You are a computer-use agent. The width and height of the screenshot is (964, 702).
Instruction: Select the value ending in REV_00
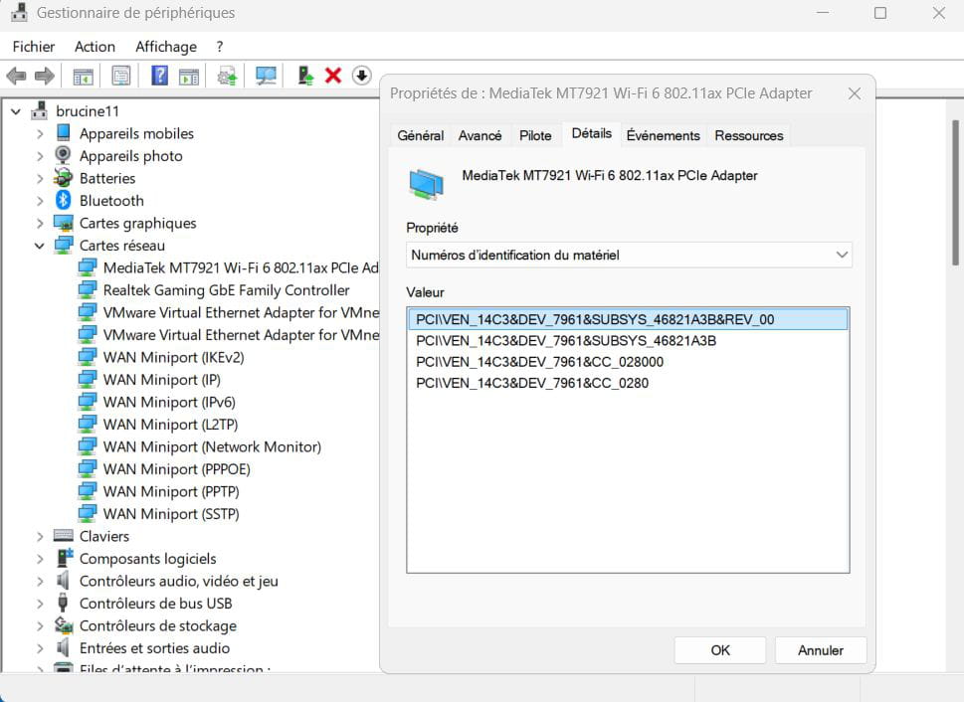(x=628, y=319)
